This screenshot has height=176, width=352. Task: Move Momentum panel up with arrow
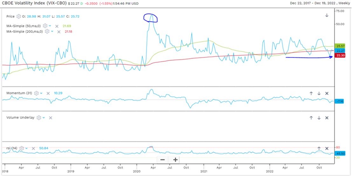[311, 93]
